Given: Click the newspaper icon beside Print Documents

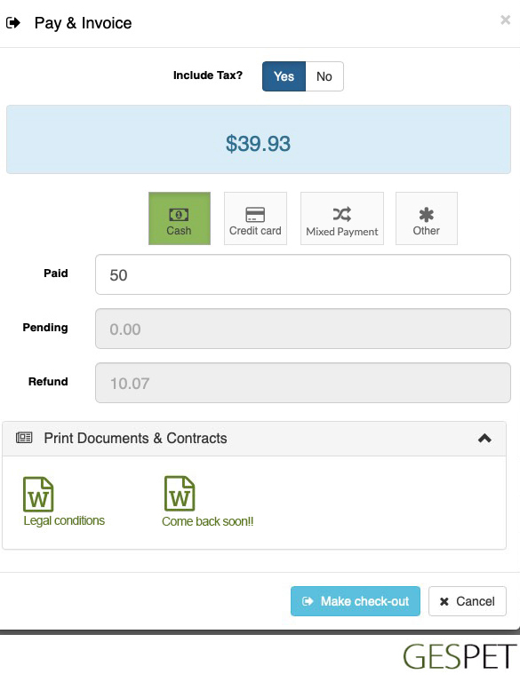Looking at the screenshot, I should [x=24, y=438].
